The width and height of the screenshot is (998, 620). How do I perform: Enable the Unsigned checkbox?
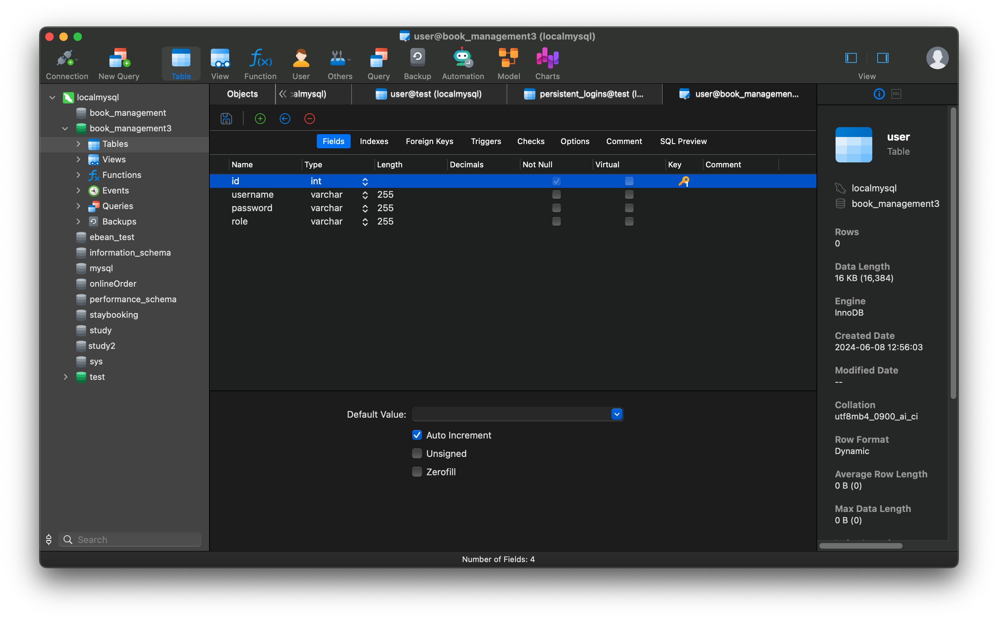click(x=417, y=453)
